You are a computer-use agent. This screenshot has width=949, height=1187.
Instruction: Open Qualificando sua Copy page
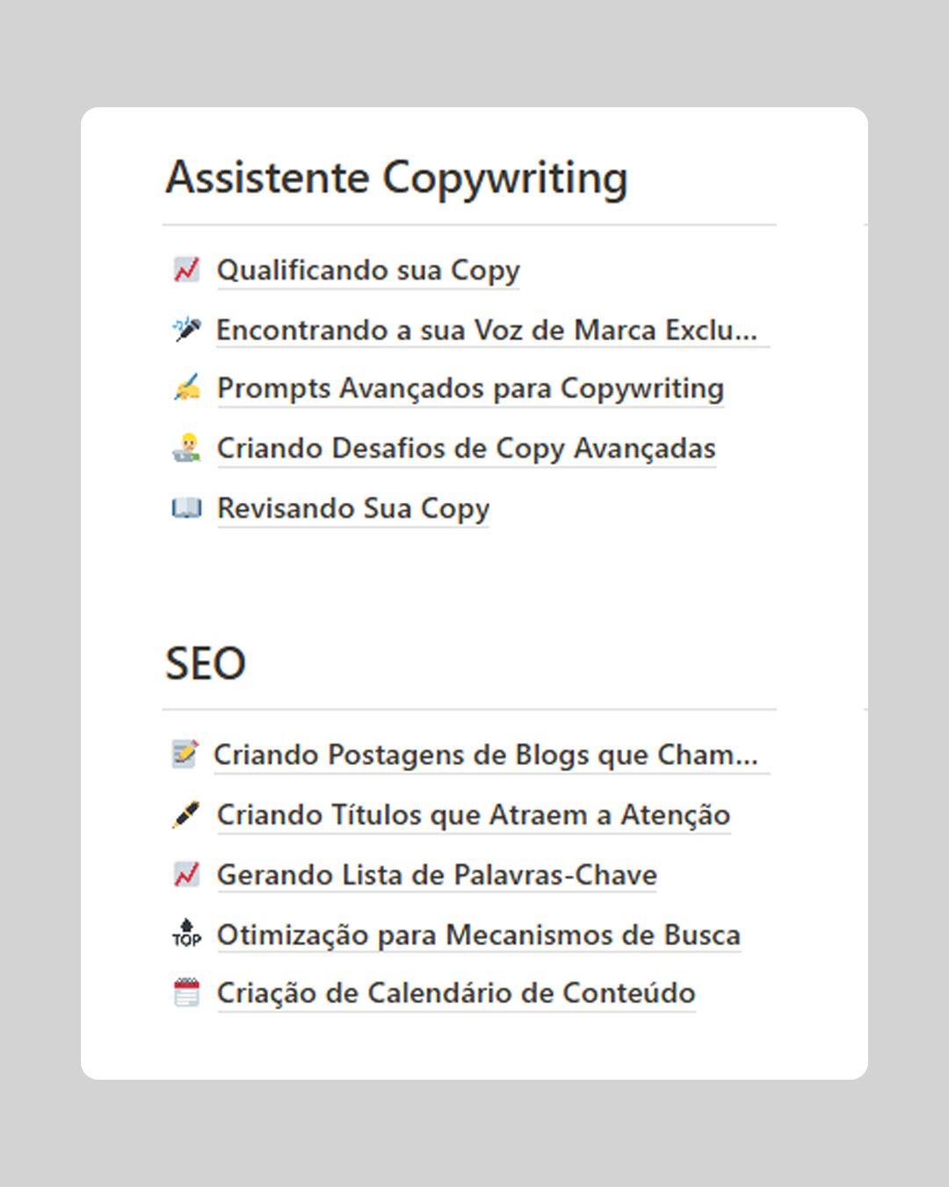[368, 270]
